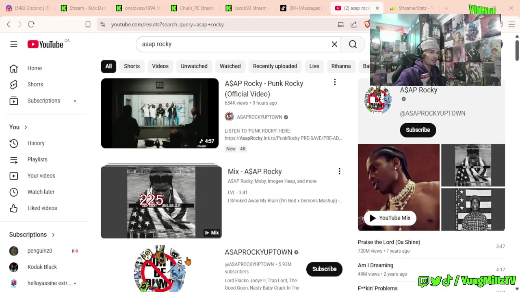Reload the page
The height and width of the screenshot is (292, 520).
click(x=31, y=24)
